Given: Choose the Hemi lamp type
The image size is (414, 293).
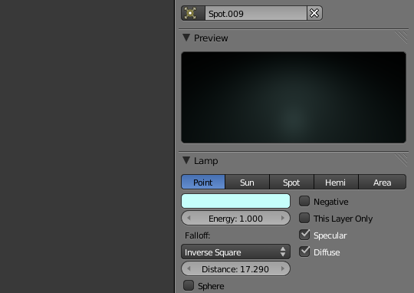Looking at the screenshot, I should (x=335, y=182).
